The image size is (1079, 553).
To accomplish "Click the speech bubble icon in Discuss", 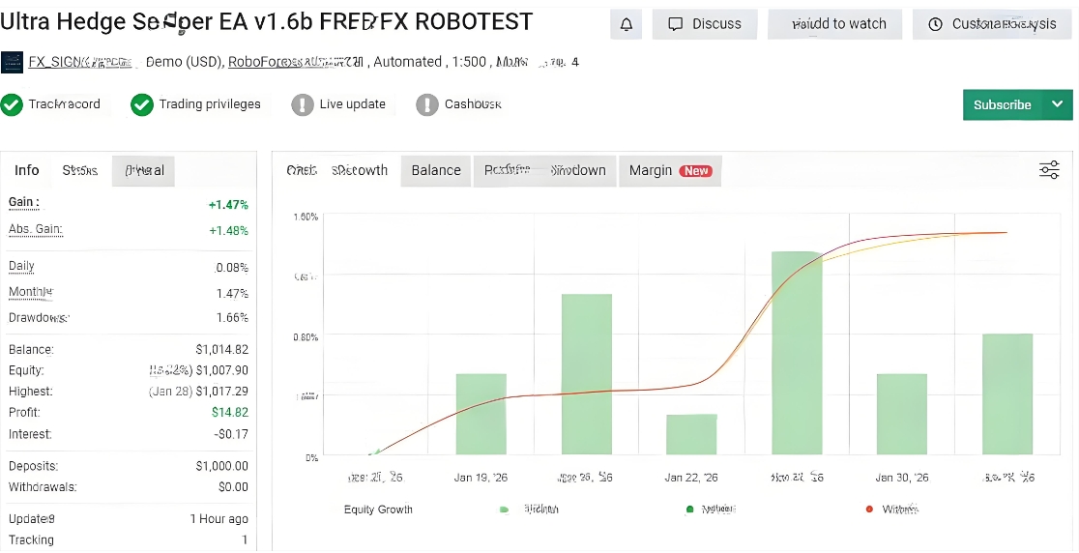I will coord(676,24).
